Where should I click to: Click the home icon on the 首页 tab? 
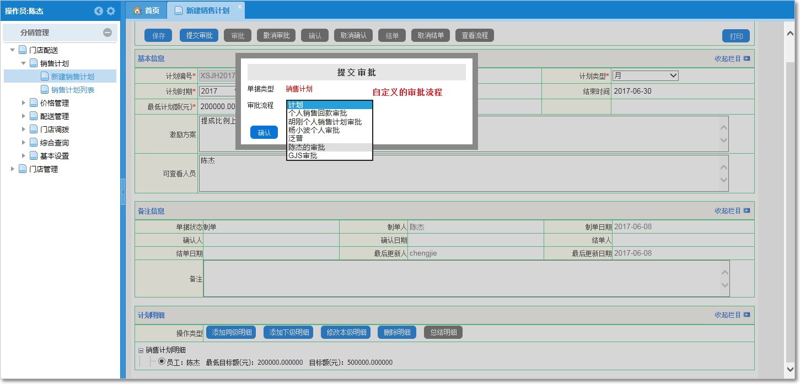coord(137,10)
